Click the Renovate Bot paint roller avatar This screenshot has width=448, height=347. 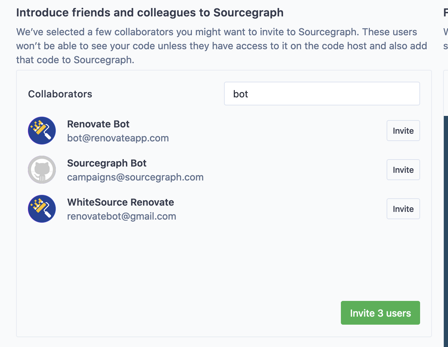pos(42,131)
